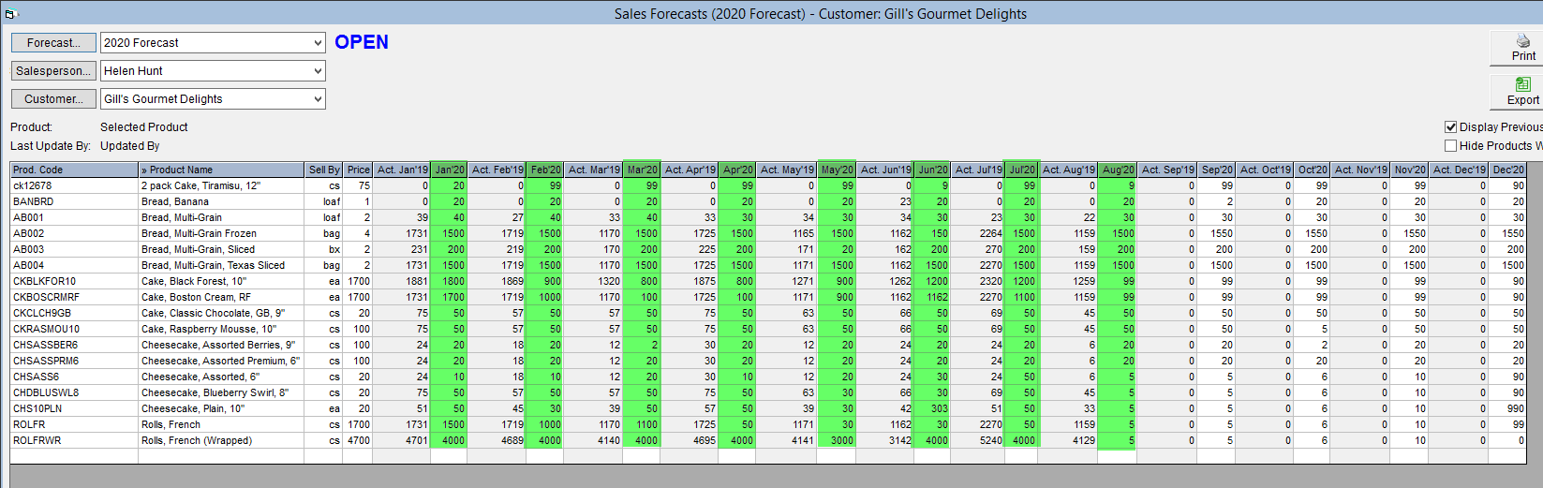Select the Apr'20 column header
Image resolution: width=1543 pixels, height=488 pixels.
pyautogui.click(x=736, y=170)
